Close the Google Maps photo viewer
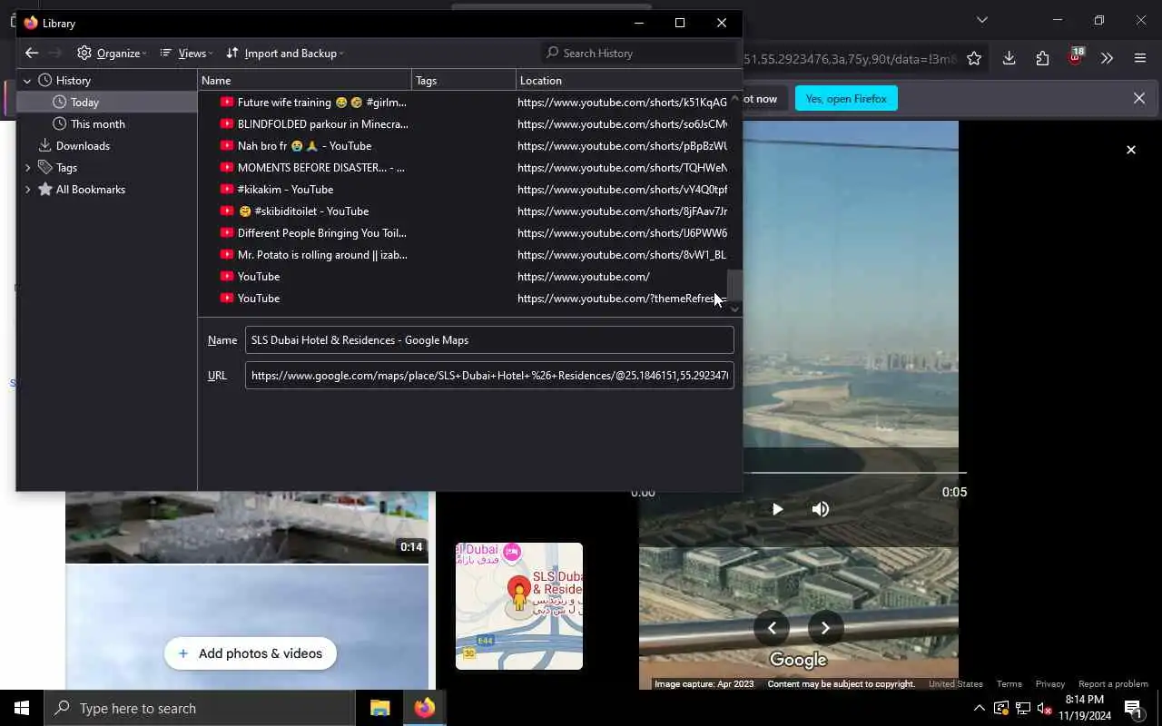1162x726 pixels. coord(1130,150)
